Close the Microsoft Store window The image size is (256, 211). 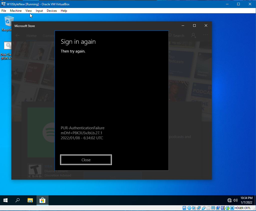206,25
